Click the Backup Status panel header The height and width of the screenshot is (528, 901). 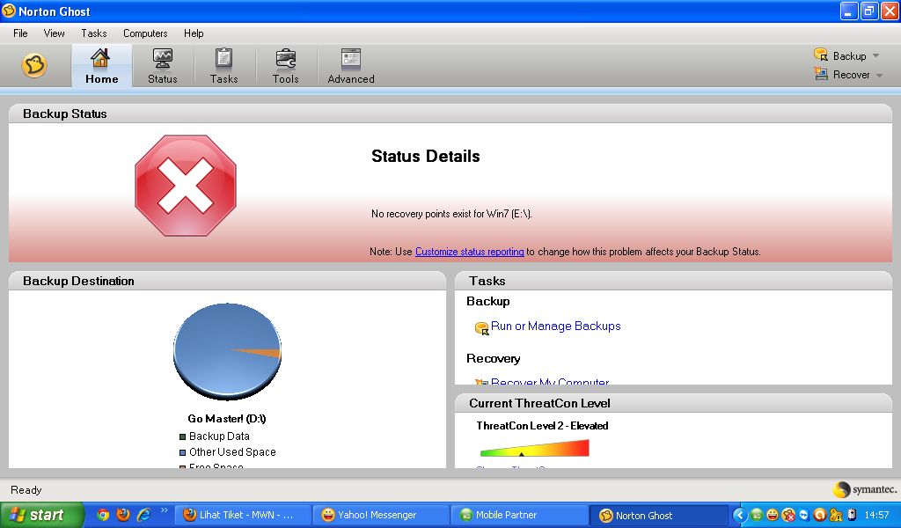click(450, 114)
